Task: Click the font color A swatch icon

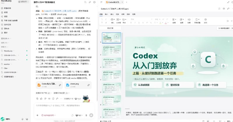Action: click(x=166, y=23)
